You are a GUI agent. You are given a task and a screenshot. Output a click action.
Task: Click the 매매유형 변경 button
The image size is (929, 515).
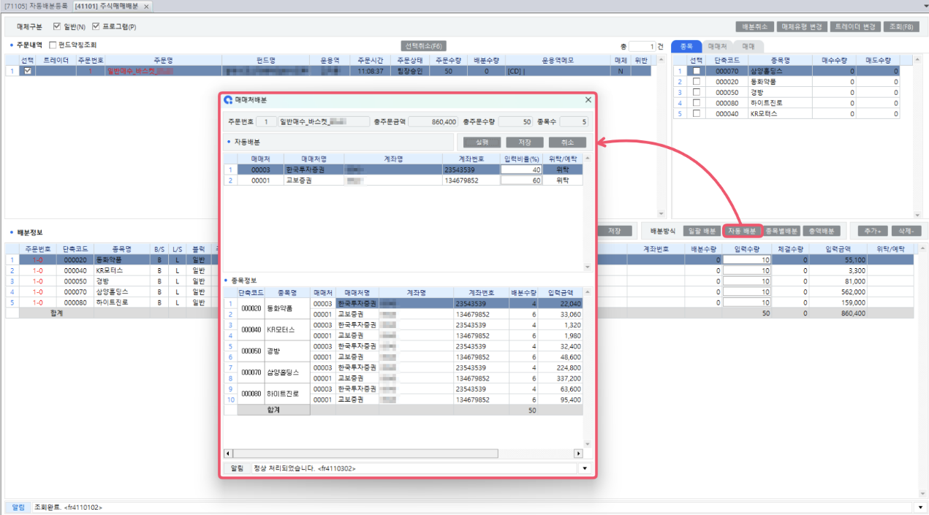(802, 26)
